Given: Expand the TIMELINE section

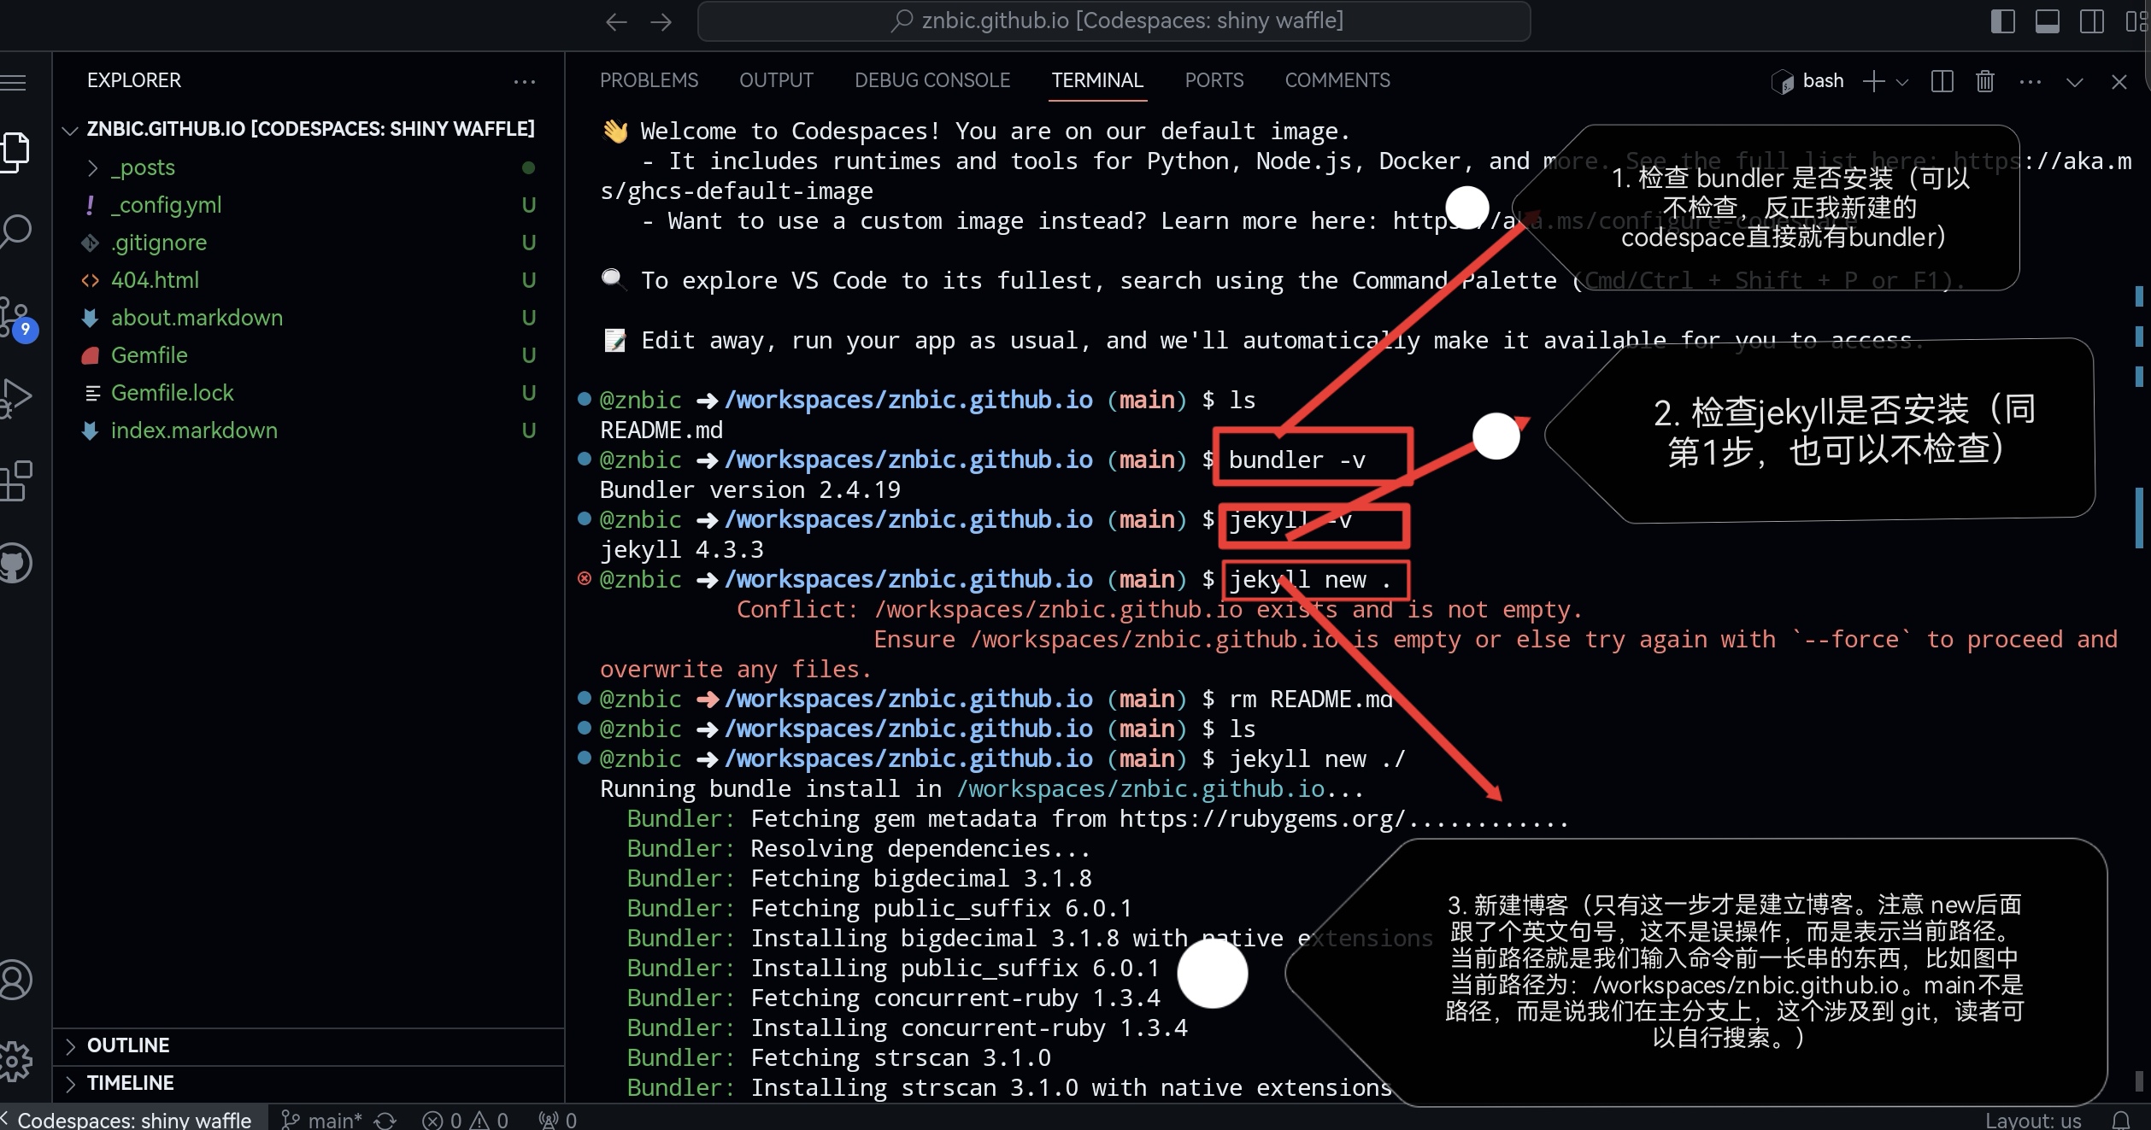Looking at the screenshot, I should pyautogui.click(x=308, y=1083).
